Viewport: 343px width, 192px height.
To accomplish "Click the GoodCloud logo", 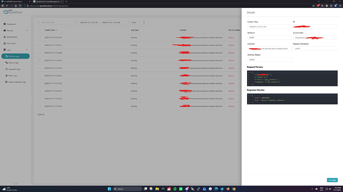I will [13, 12].
